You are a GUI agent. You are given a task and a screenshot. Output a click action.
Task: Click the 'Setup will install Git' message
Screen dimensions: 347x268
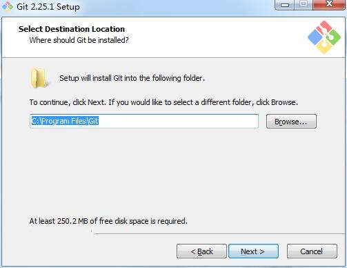click(132, 78)
